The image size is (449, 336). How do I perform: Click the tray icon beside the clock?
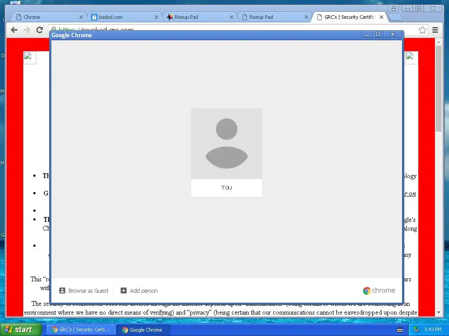(416, 330)
